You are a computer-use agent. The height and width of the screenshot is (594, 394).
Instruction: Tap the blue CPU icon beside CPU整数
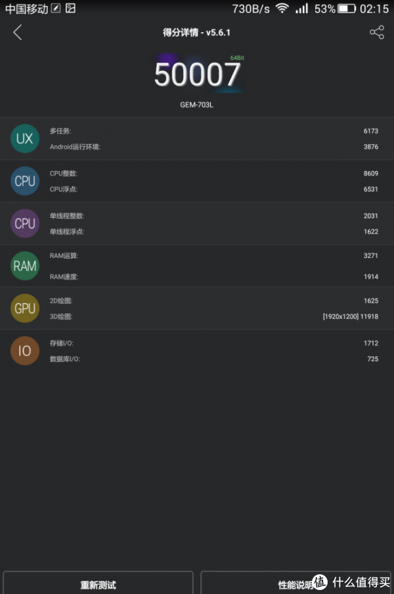point(25,181)
